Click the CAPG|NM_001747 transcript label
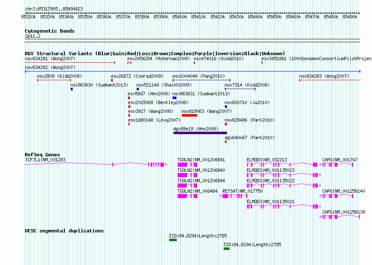The width and height of the screenshot is (372, 265). [340, 160]
